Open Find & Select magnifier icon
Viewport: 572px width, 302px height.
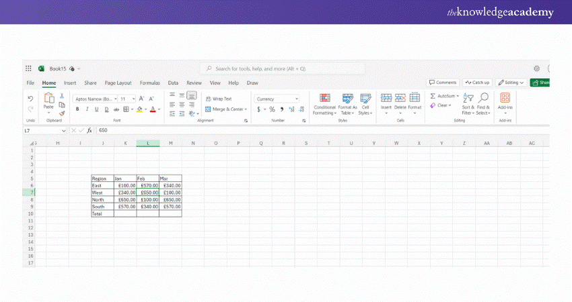483,98
